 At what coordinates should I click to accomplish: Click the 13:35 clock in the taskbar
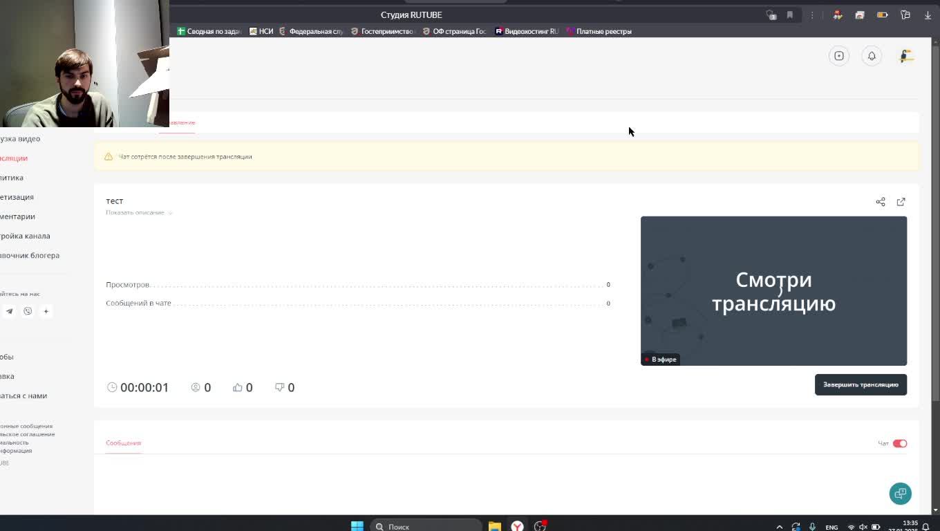tap(910, 523)
